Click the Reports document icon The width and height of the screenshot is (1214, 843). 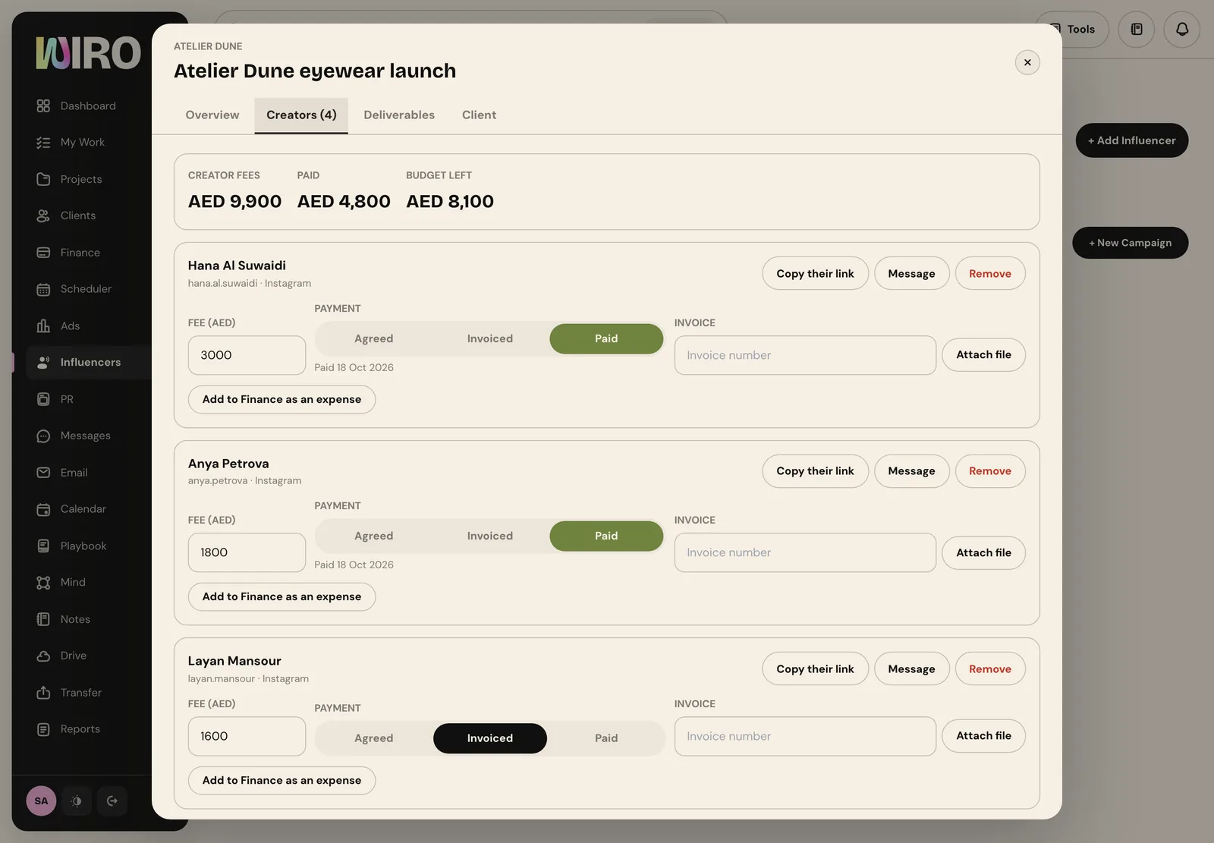coord(43,729)
